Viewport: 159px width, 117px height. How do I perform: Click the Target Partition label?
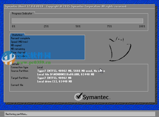(x=19, y=78)
